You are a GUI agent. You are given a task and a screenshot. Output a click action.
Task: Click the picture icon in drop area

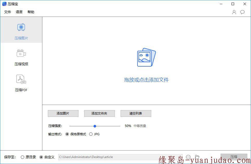point(146,57)
